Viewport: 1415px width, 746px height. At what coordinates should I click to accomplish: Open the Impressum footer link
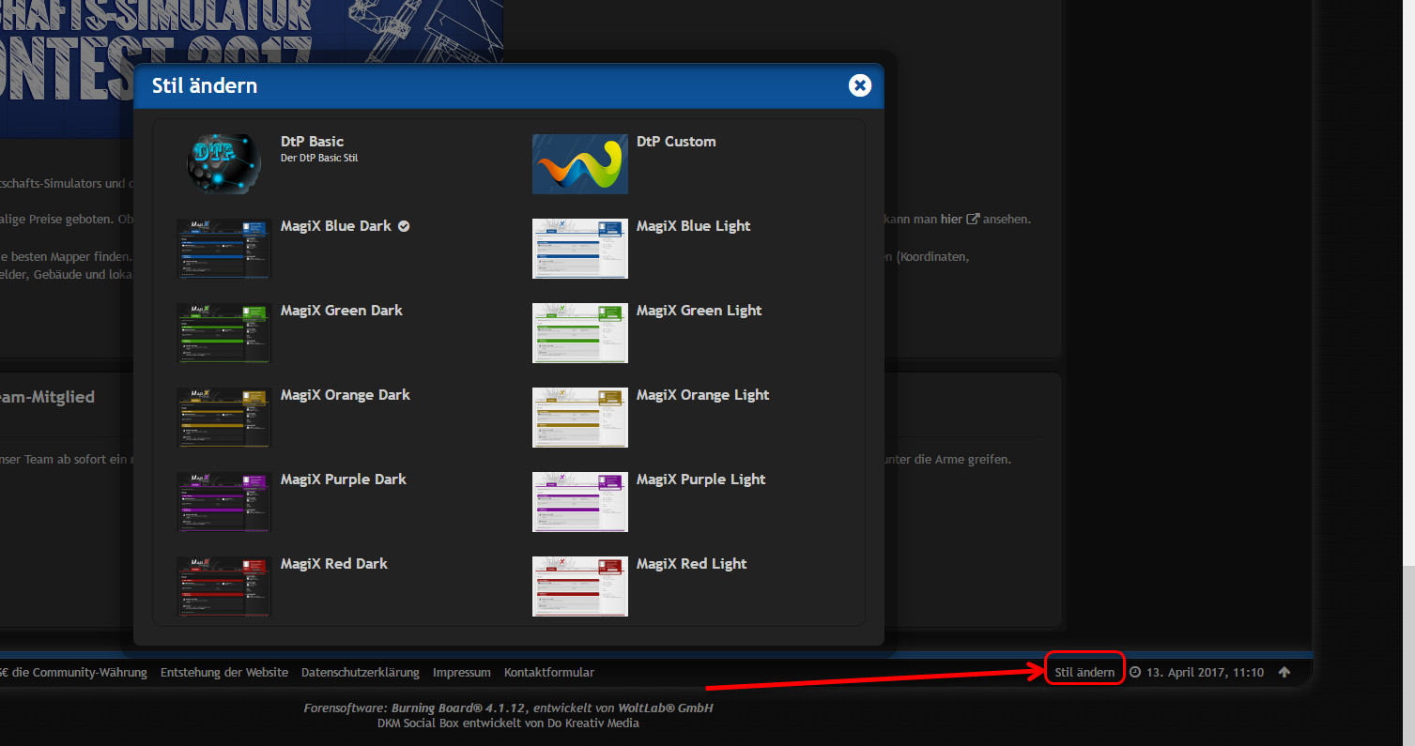tap(461, 672)
